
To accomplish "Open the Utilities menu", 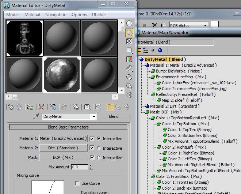I will click(x=99, y=15).
